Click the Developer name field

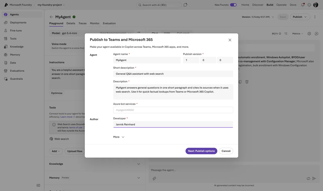click(x=173, y=124)
